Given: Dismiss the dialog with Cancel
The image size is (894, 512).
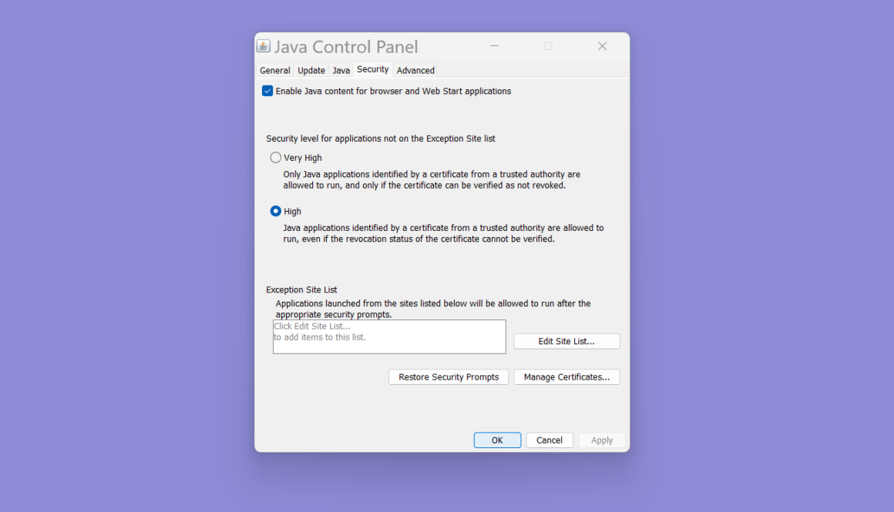Looking at the screenshot, I should click(550, 440).
